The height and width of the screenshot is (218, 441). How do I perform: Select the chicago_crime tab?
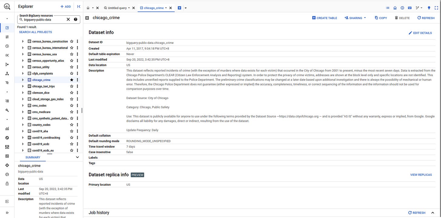pos(154,8)
